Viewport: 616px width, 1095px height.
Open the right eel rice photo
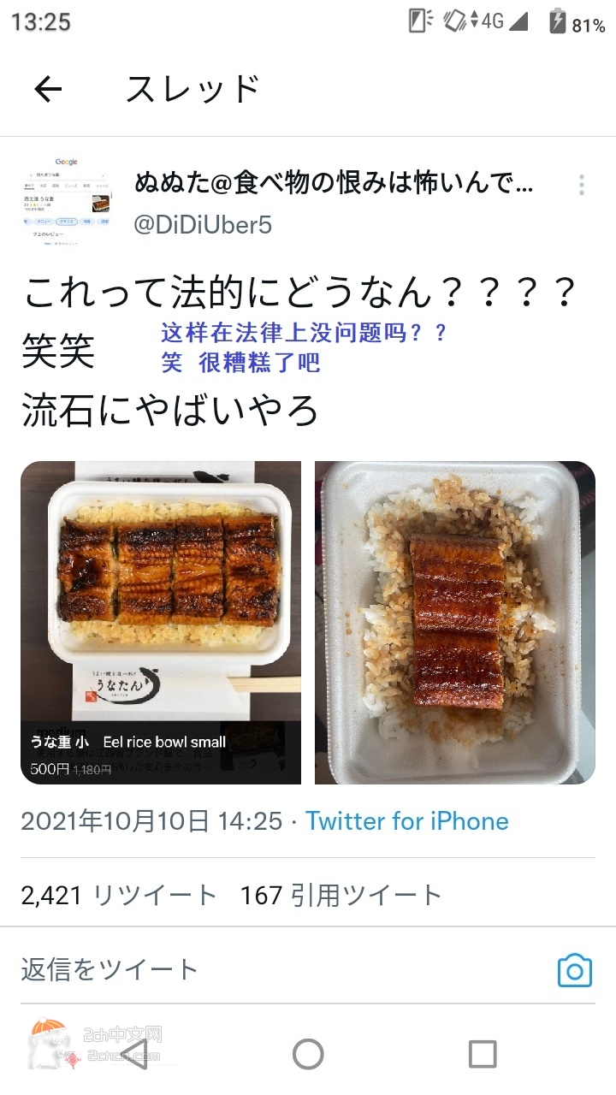coord(455,623)
